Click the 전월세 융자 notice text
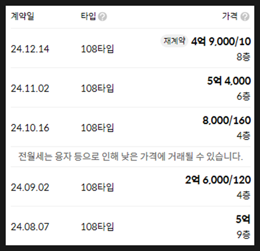260x251 pixels. pos(131,156)
